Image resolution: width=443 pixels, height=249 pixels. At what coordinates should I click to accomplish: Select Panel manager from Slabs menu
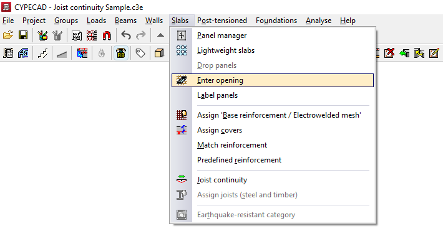[221, 35]
